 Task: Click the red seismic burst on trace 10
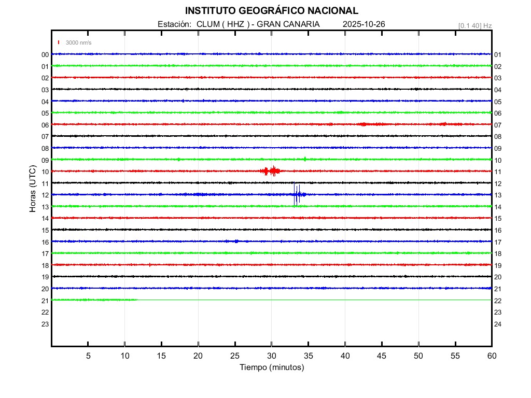pos(271,171)
